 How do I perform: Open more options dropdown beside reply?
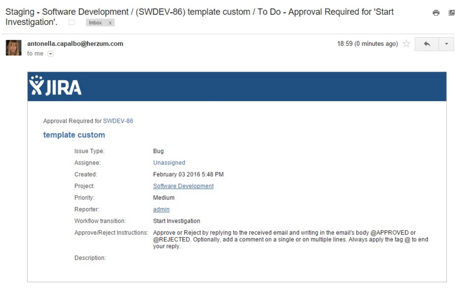click(446, 44)
